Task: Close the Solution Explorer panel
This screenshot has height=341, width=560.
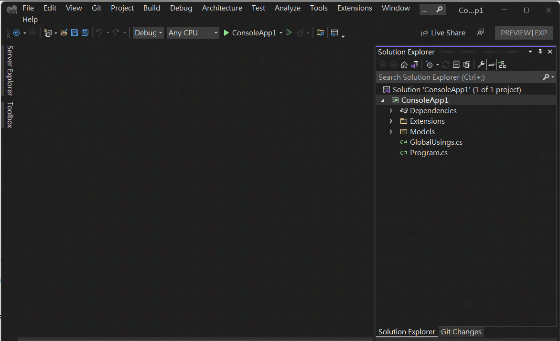Action: click(550, 52)
